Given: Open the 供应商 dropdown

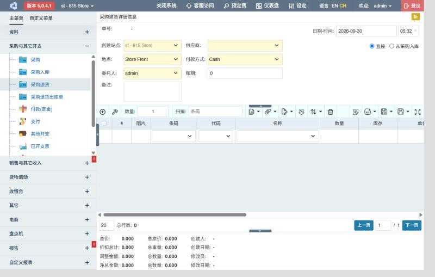Looking at the screenshot, I should (245, 46).
